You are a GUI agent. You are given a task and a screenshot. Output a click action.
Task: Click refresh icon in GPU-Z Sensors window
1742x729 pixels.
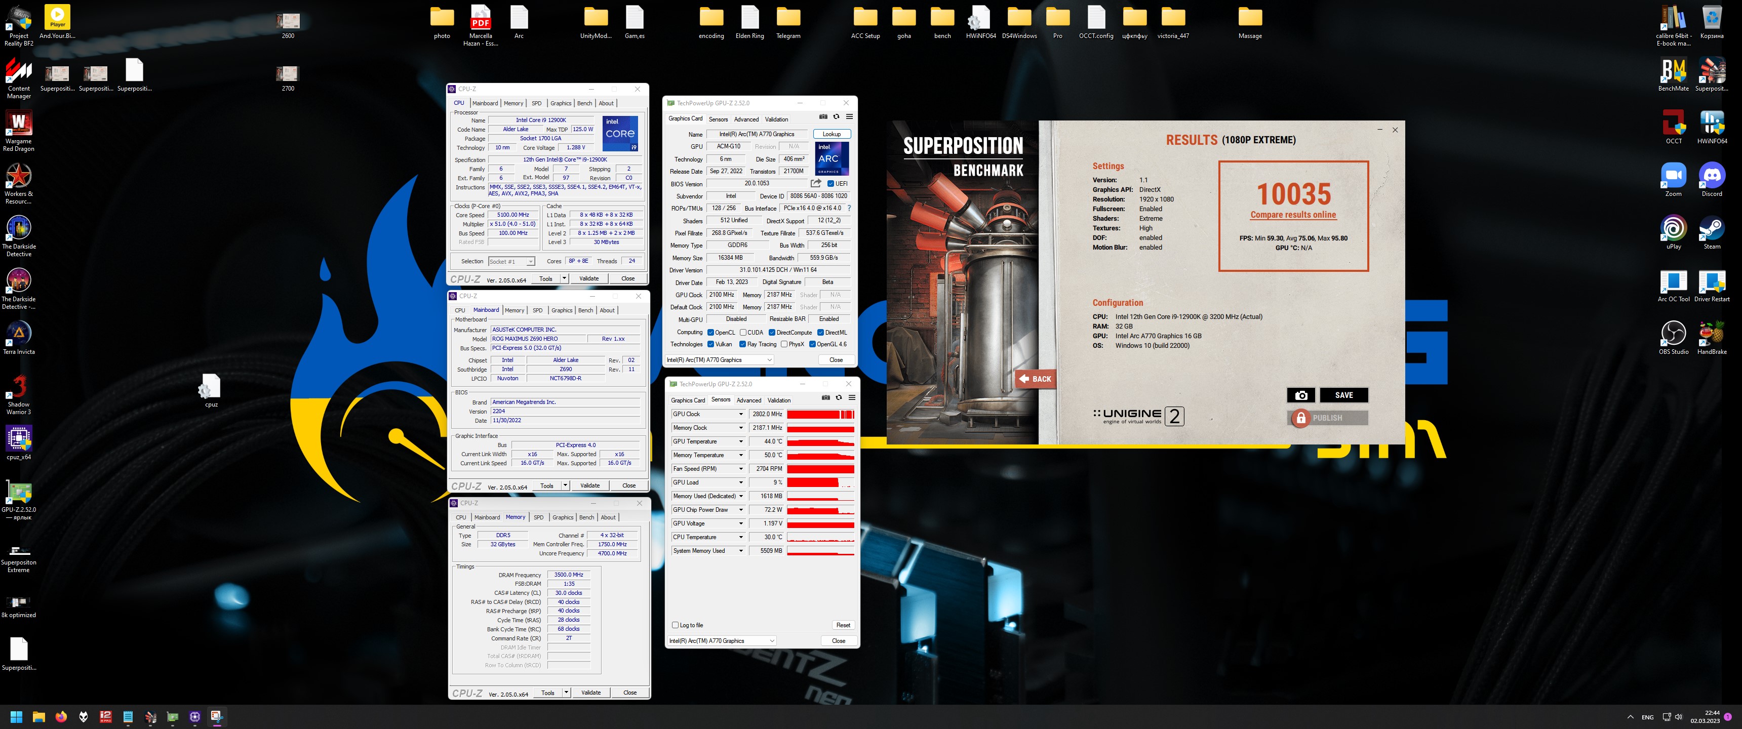(x=839, y=397)
